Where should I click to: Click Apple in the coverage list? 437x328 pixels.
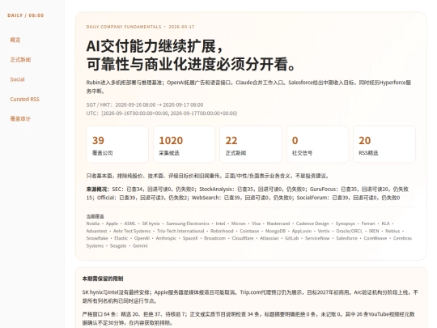pyautogui.click(x=112, y=224)
